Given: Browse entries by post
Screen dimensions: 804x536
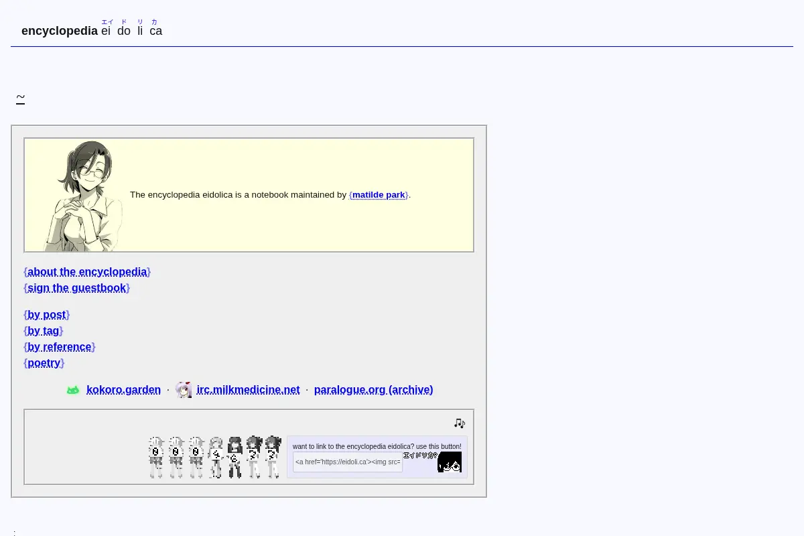Looking at the screenshot, I should click(x=47, y=315).
